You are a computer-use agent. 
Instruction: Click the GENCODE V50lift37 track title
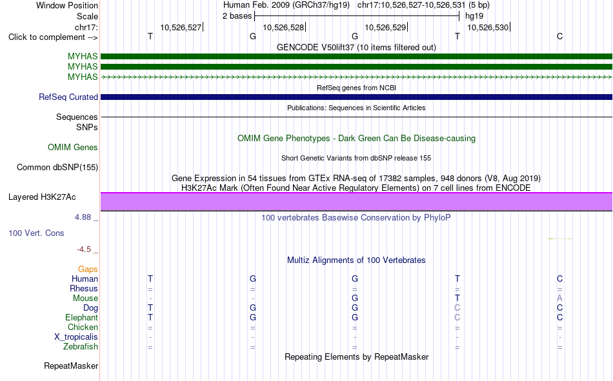pos(356,47)
